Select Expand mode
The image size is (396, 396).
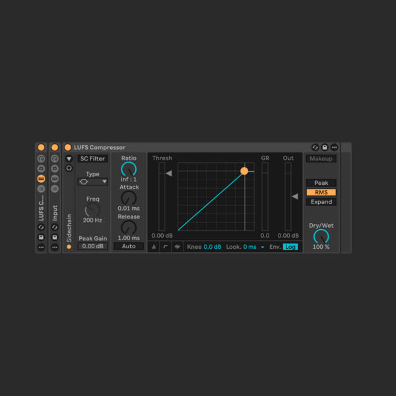tap(321, 202)
